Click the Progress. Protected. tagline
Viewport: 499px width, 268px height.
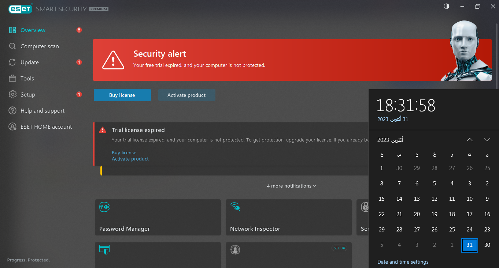pos(29,260)
